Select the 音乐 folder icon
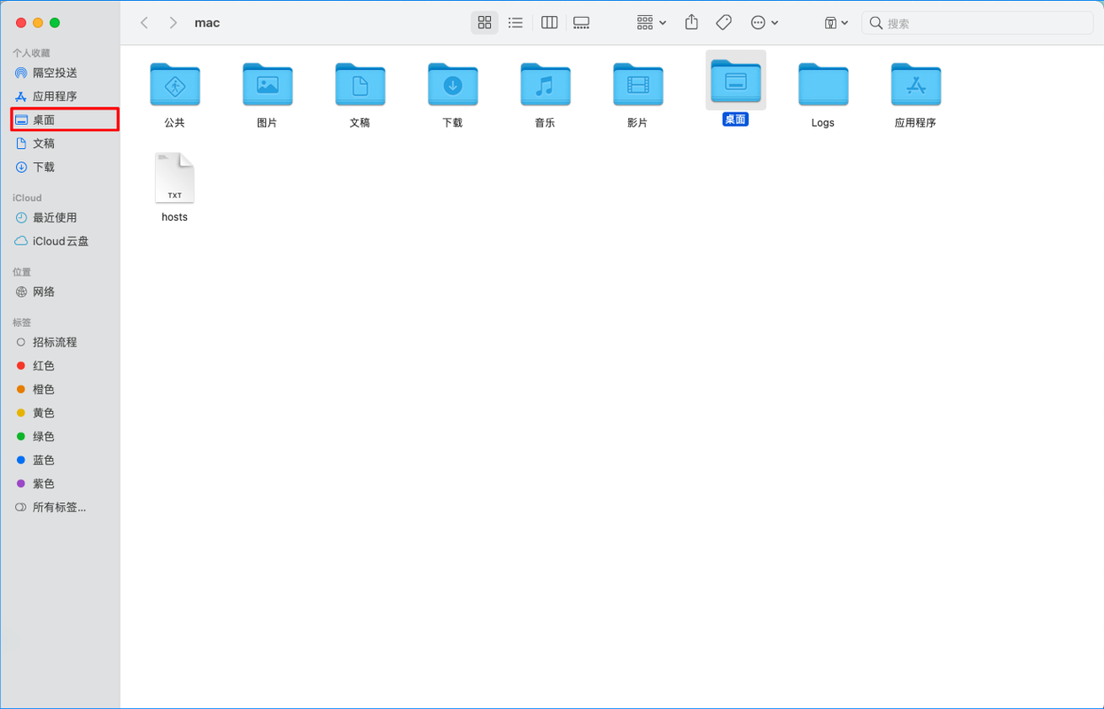1104x709 pixels. coord(545,84)
